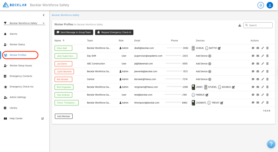Open the notifications bell icon
Screen dimensions: 278x152
pyautogui.click(x=261, y=5)
